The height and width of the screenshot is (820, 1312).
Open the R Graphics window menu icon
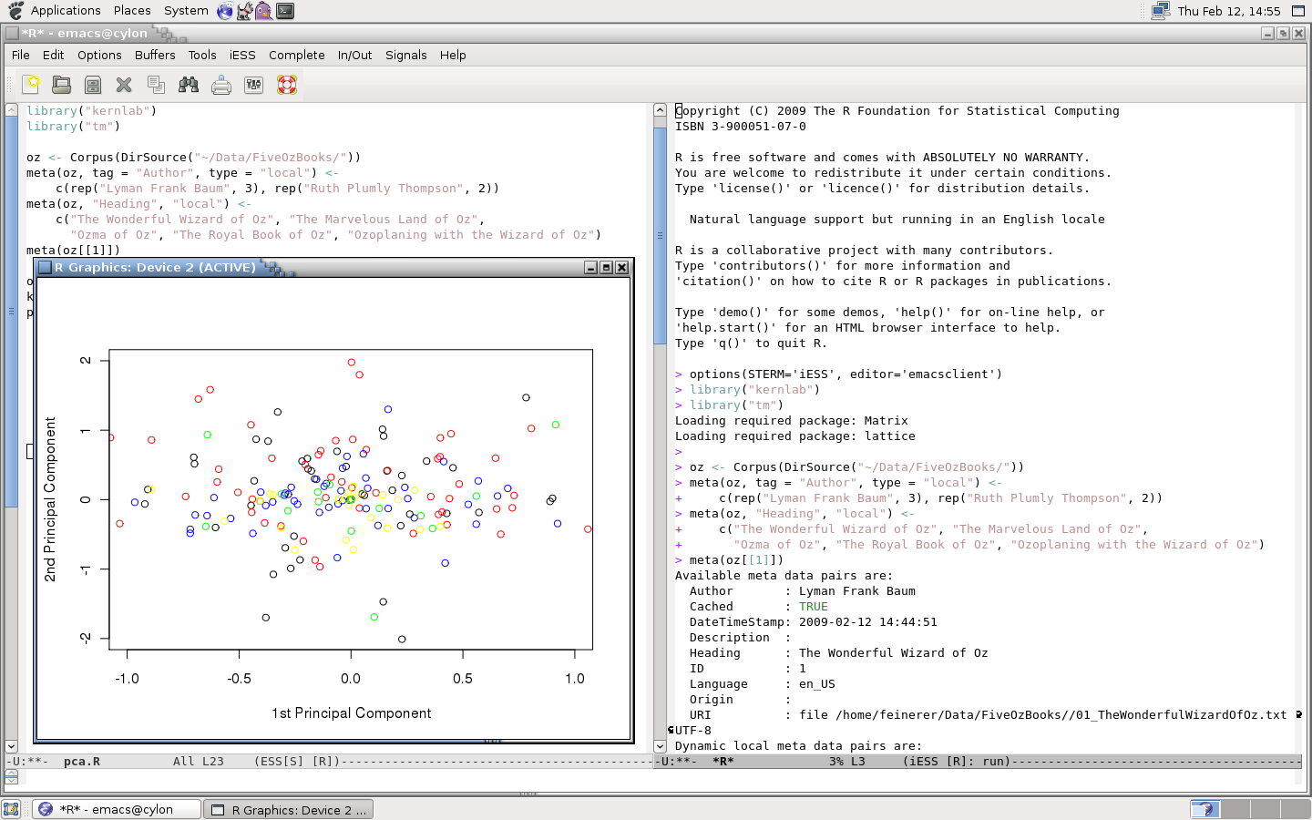pos(45,267)
